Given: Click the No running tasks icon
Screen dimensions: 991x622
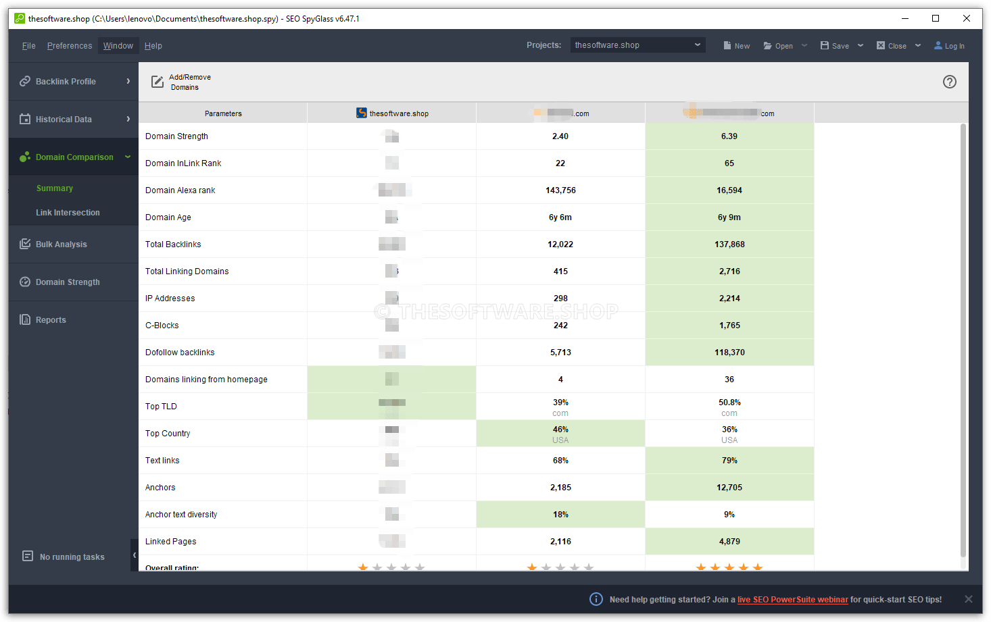Looking at the screenshot, I should tap(28, 556).
